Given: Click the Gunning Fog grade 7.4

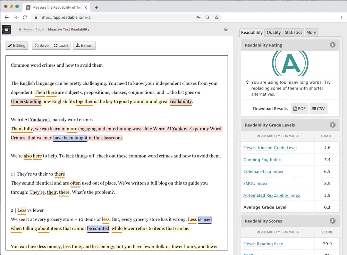Looking at the screenshot, I should 327,160.
